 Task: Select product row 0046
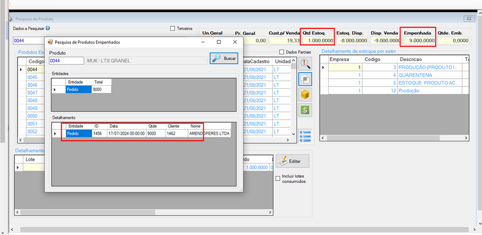pyautogui.click(x=33, y=85)
